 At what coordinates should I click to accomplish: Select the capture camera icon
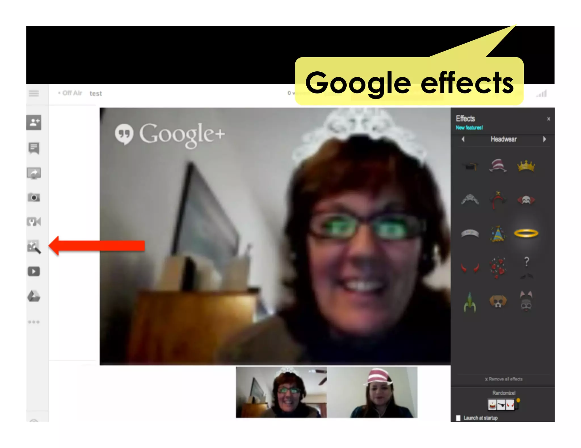coord(34,197)
